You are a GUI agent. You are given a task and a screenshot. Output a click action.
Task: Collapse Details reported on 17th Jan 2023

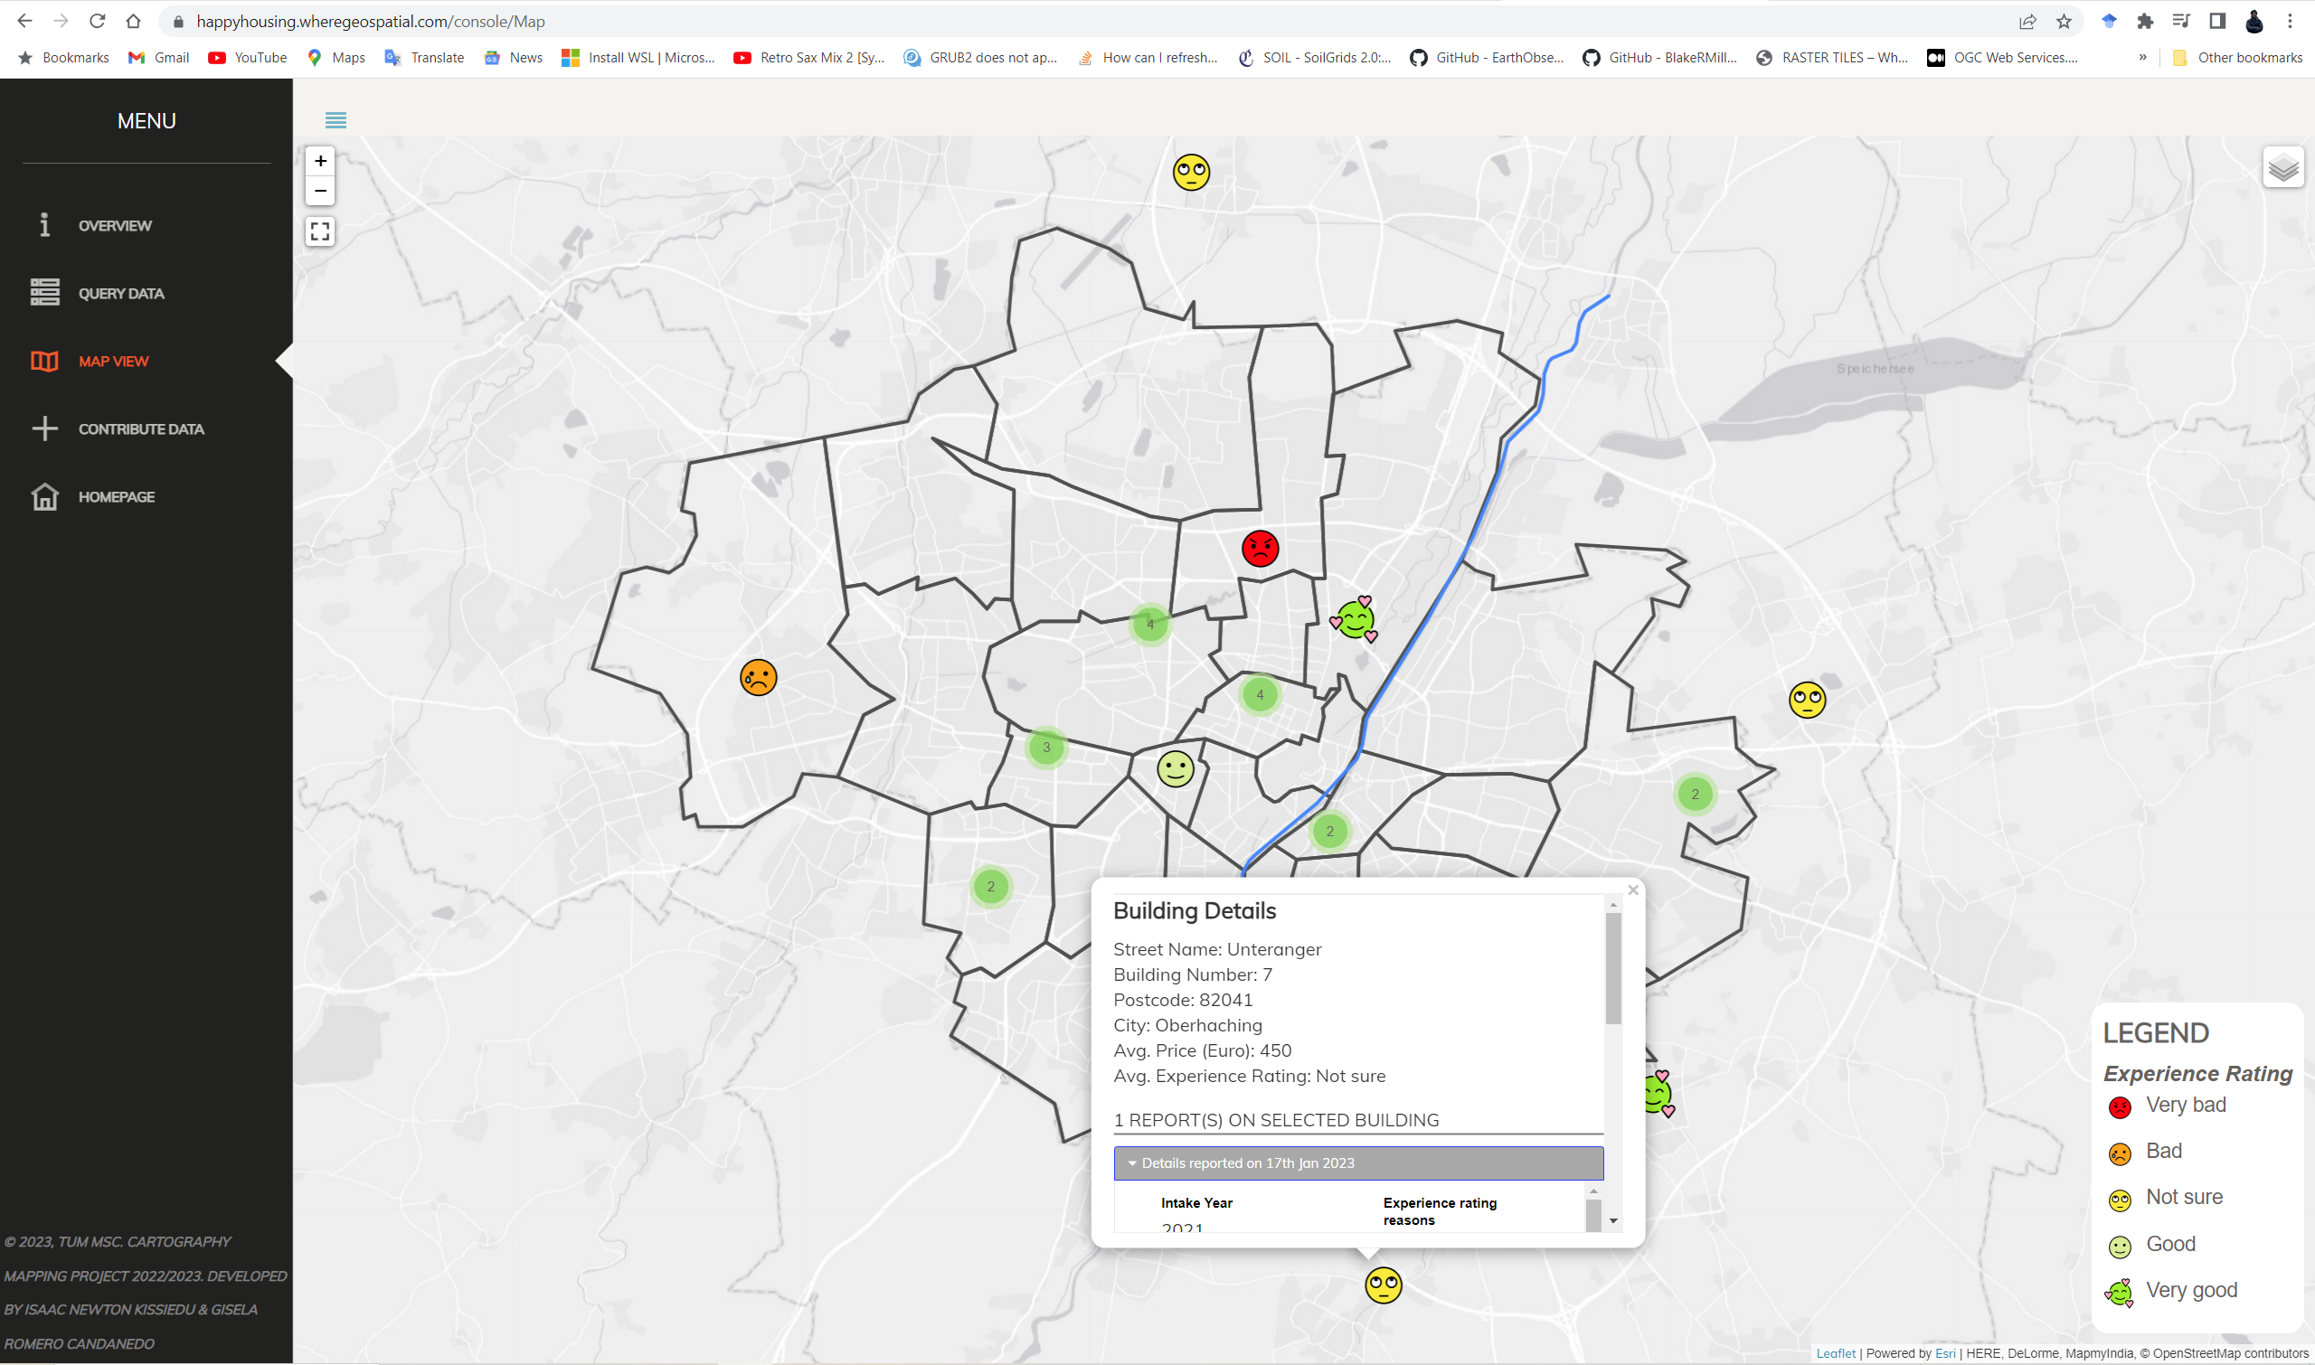1357,1163
